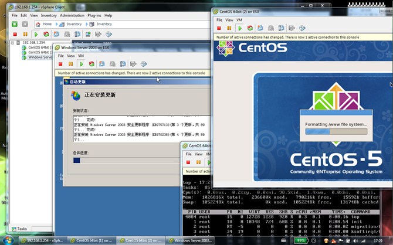Viewport: 393px width, 245px height.
Task: Take snapshot in CentOS 64bit (2) console toolbar
Action: [x=260, y=28]
